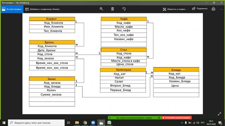
Task: Click the Назван_Блюда field
Action: pyautogui.click(x=176, y=81)
